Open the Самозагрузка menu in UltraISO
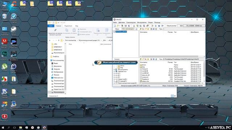 pos(131,22)
